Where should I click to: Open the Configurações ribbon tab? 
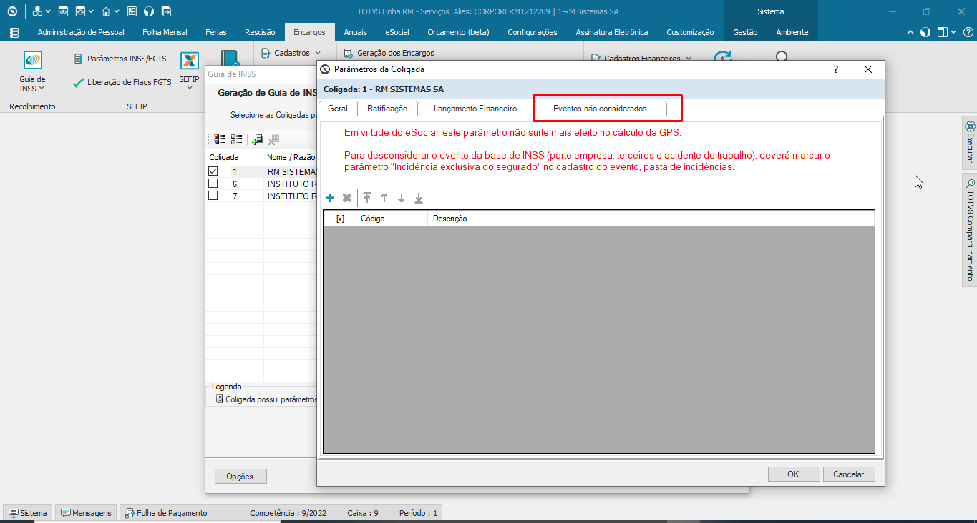tap(533, 32)
